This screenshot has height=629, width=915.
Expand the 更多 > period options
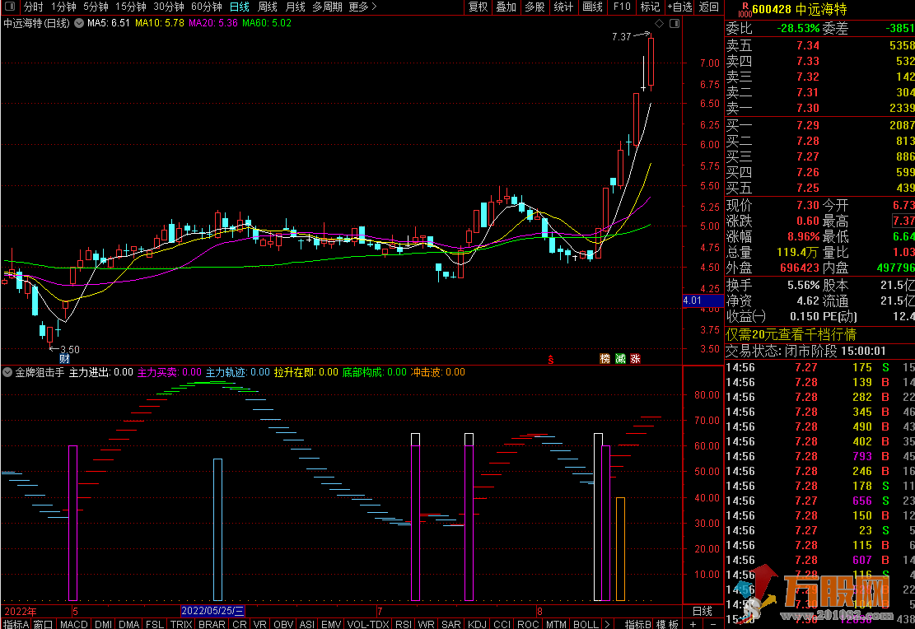pos(362,7)
